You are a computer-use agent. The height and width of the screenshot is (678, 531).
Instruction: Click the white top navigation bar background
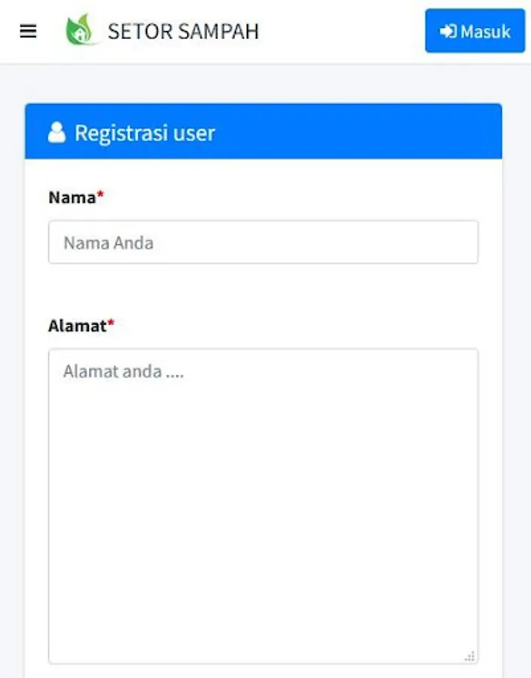[342, 31]
